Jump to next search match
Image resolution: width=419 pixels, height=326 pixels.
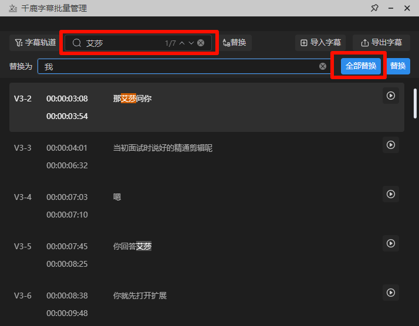pos(191,43)
